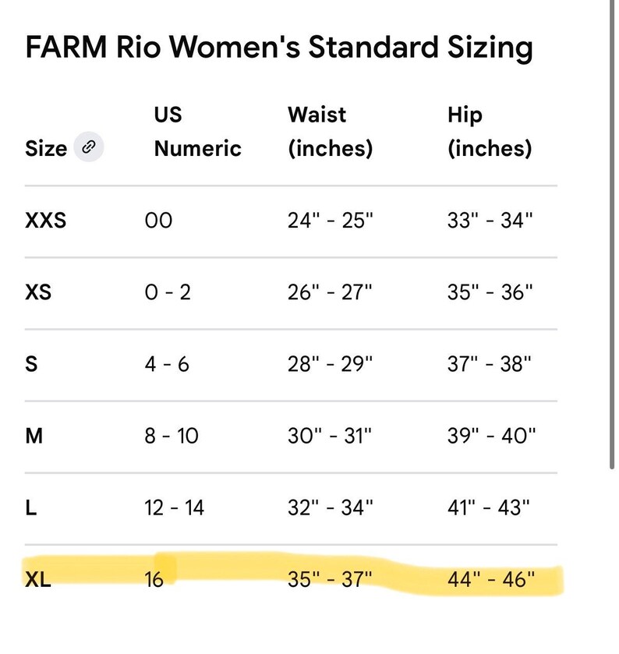Click the link icon beside Size
The width and height of the screenshot is (619, 654).
tap(89, 147)
